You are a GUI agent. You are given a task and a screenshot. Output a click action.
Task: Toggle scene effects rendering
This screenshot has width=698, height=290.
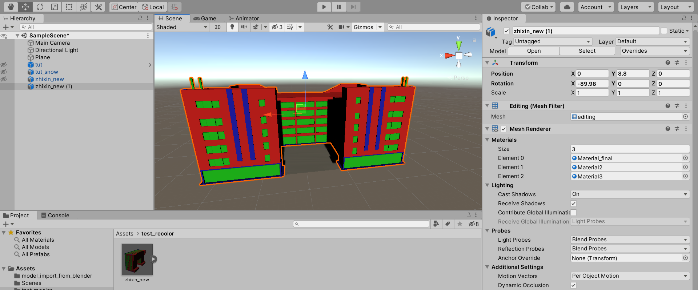(x=256, y=27)
